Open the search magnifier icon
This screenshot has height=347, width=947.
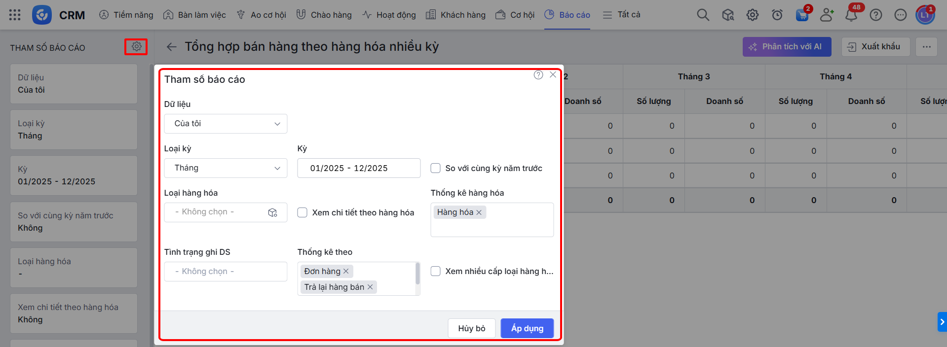(x=703, y=15)
